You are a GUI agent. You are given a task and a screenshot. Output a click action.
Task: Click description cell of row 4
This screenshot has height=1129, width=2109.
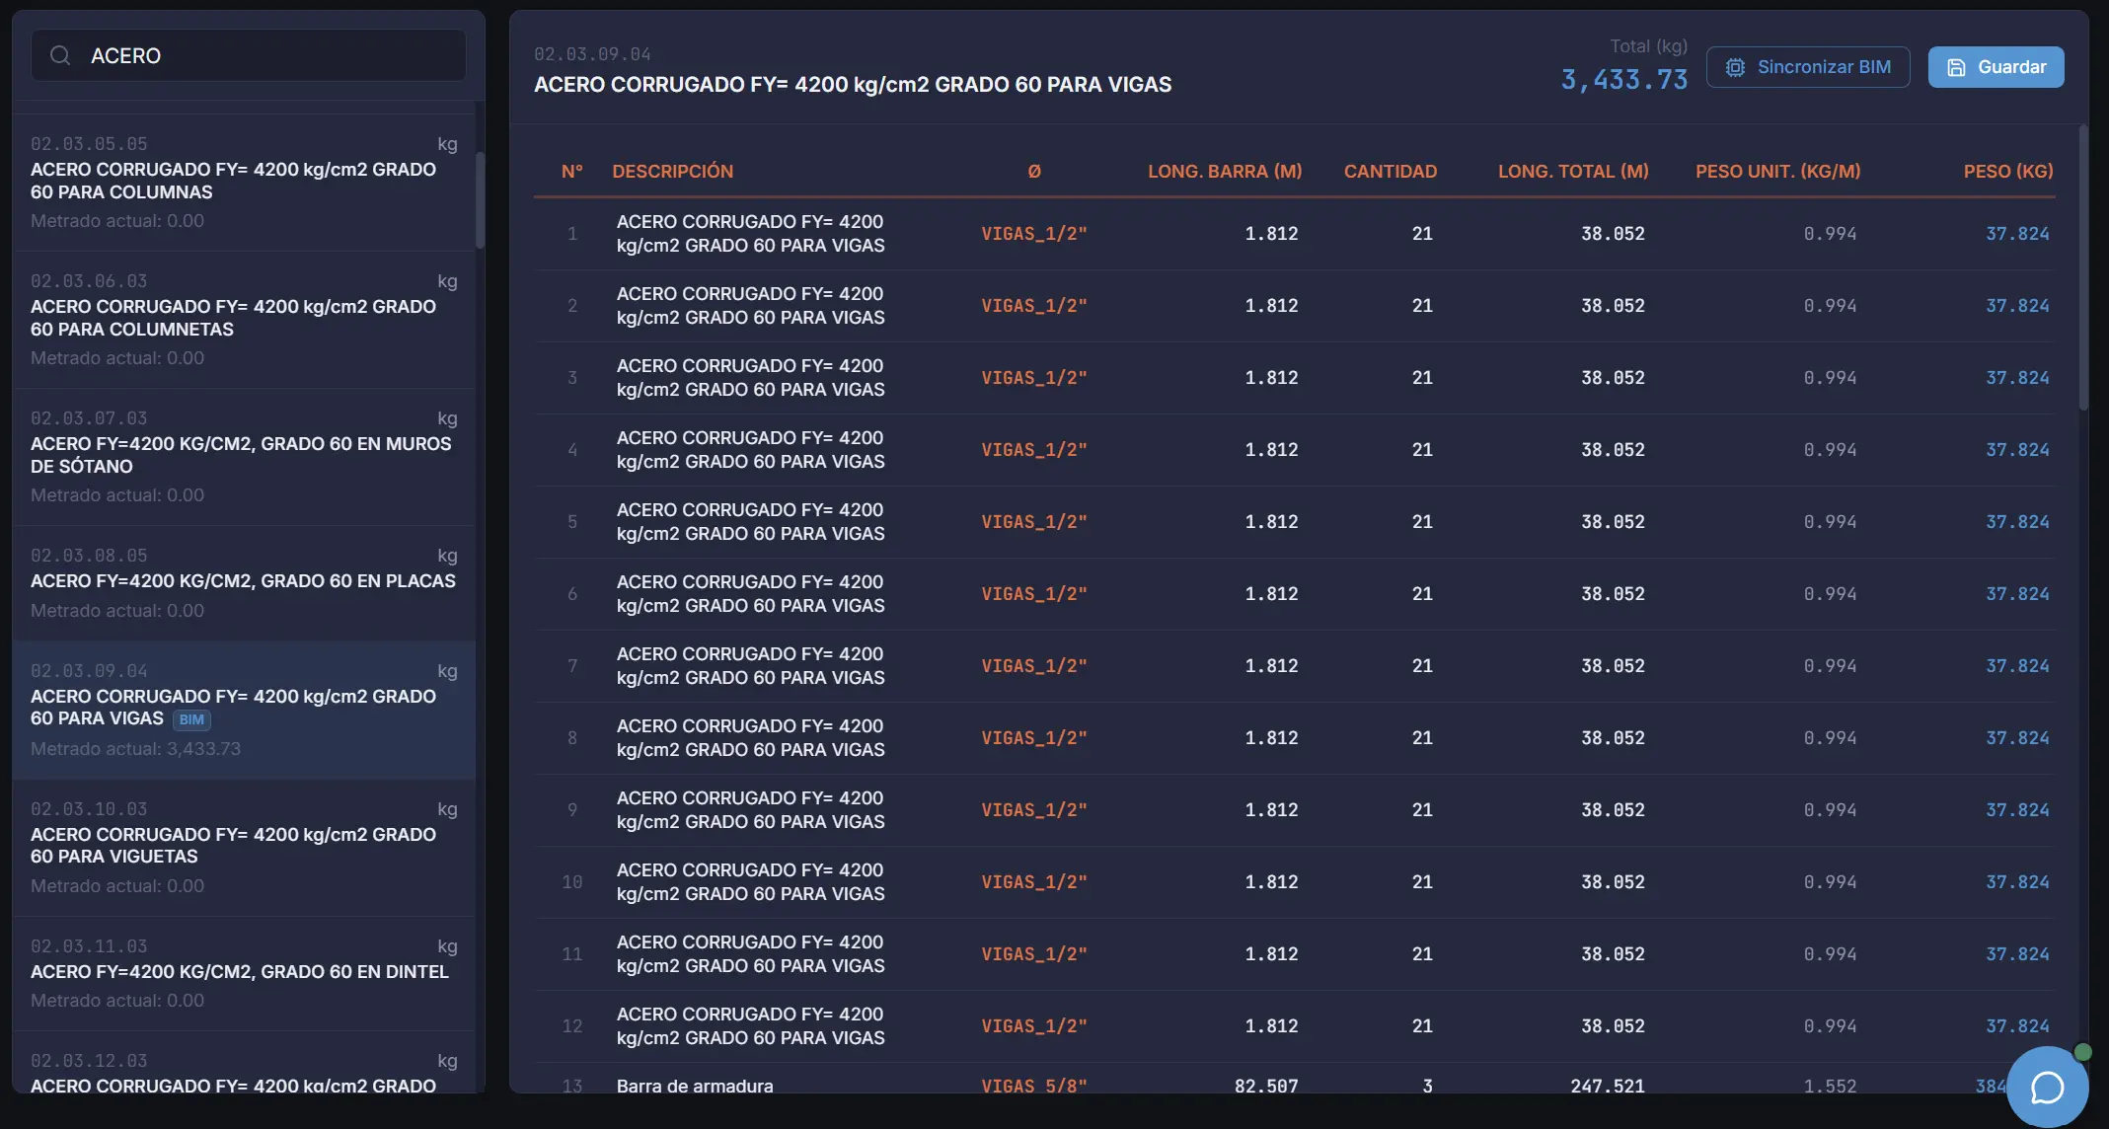tap(751, 450)
